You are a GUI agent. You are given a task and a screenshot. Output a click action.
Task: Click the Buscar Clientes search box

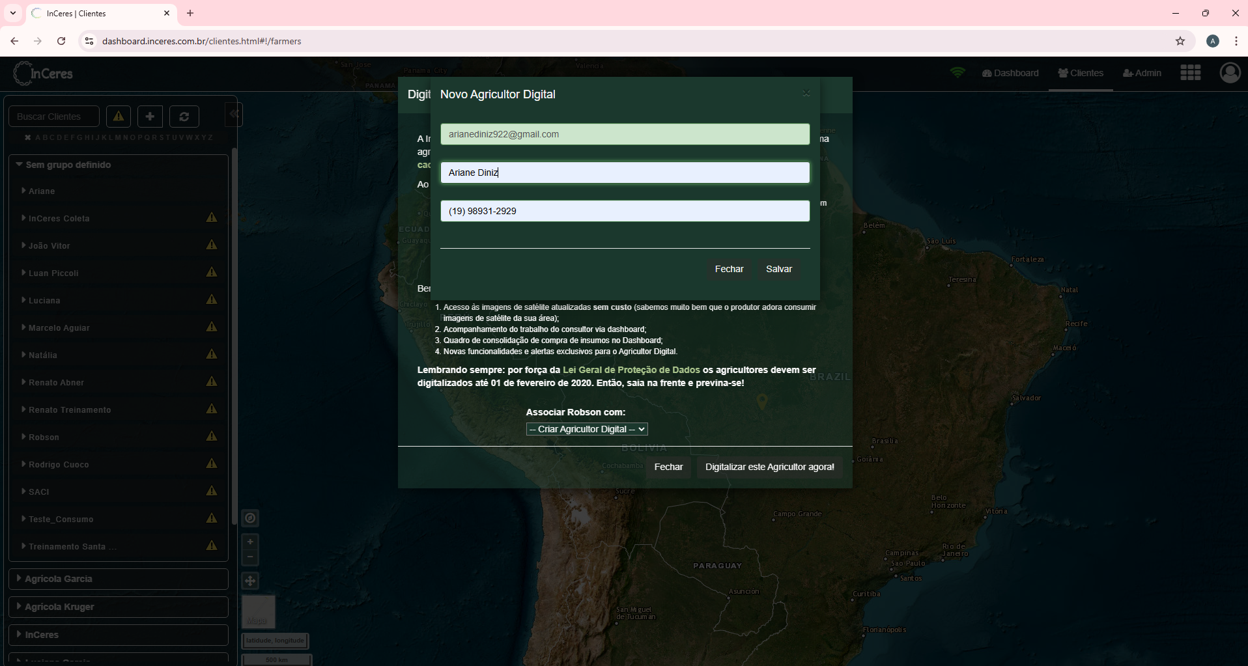point(54,117)
